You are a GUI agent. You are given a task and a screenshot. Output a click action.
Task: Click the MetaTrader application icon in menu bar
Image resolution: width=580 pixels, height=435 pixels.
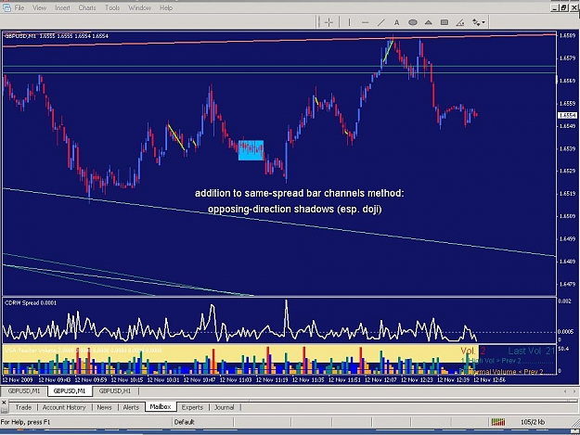pyautogui.click(x=6, y=7)
